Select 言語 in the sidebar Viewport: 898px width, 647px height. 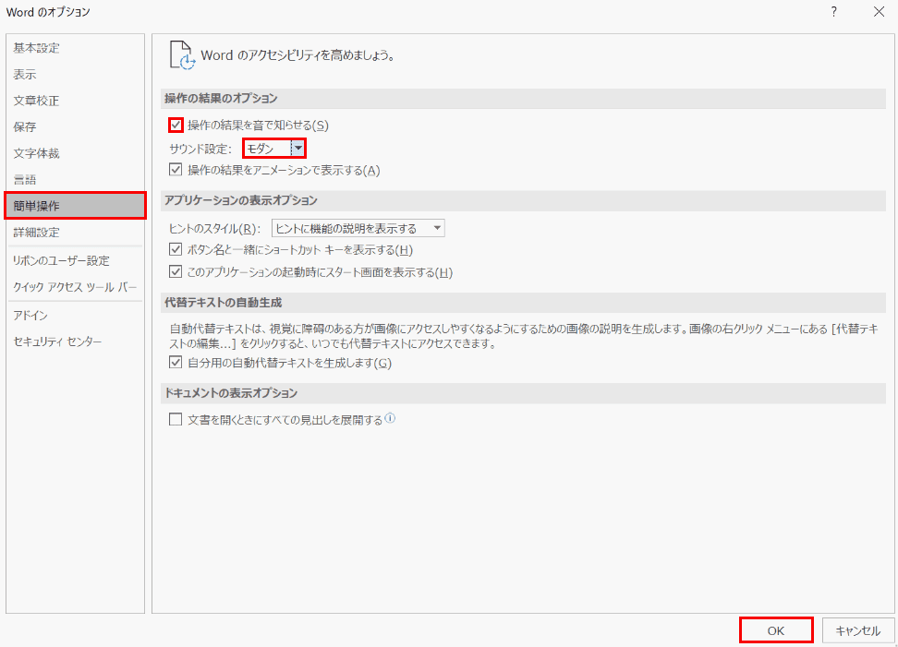[75, 180]
